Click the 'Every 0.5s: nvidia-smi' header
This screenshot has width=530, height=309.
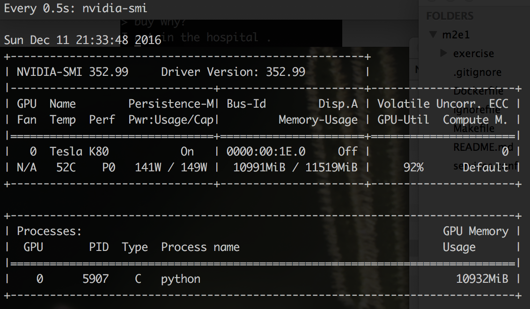75,8
